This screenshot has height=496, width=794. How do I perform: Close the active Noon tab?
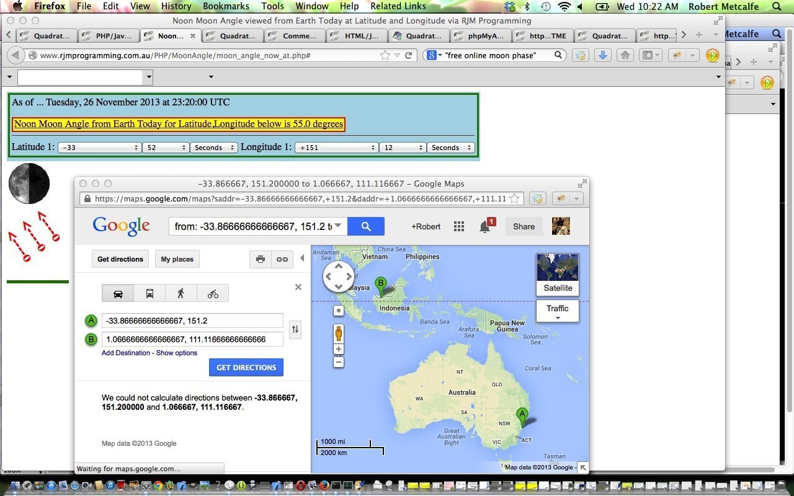click(193, 36)
